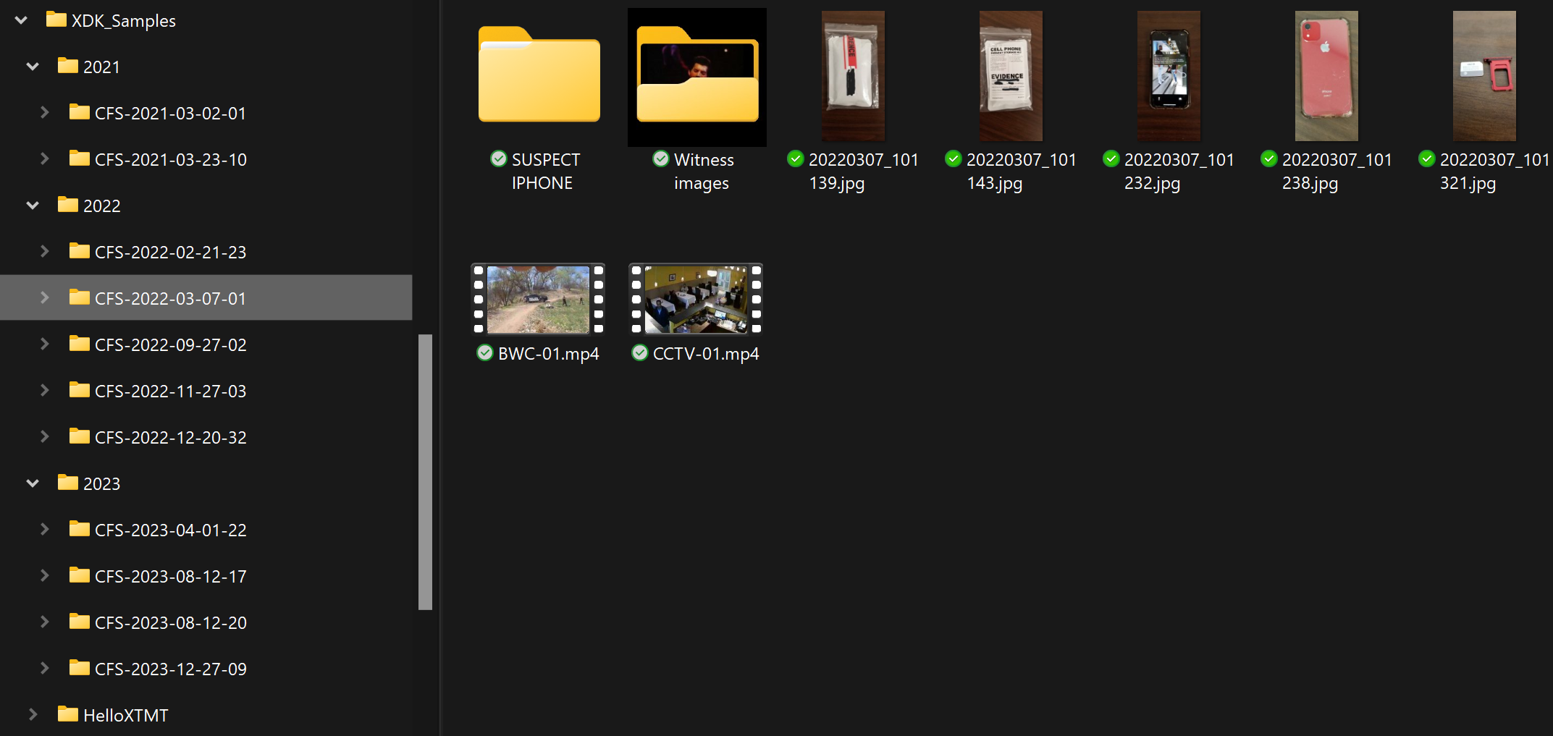Viewport: 1553px width, 736px height.
Task: Open the Witness images folder icon
Action: (697, 76)
